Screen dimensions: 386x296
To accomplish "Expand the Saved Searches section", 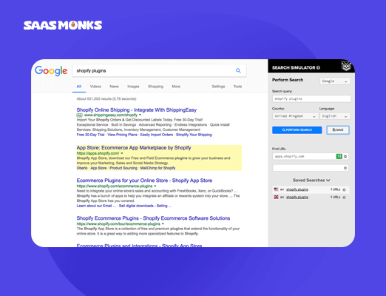I will pyautogui.click(x=311, y=181).
